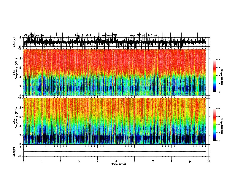Click the "5" volt tick of ch.3 waveform

coord(20,147)
